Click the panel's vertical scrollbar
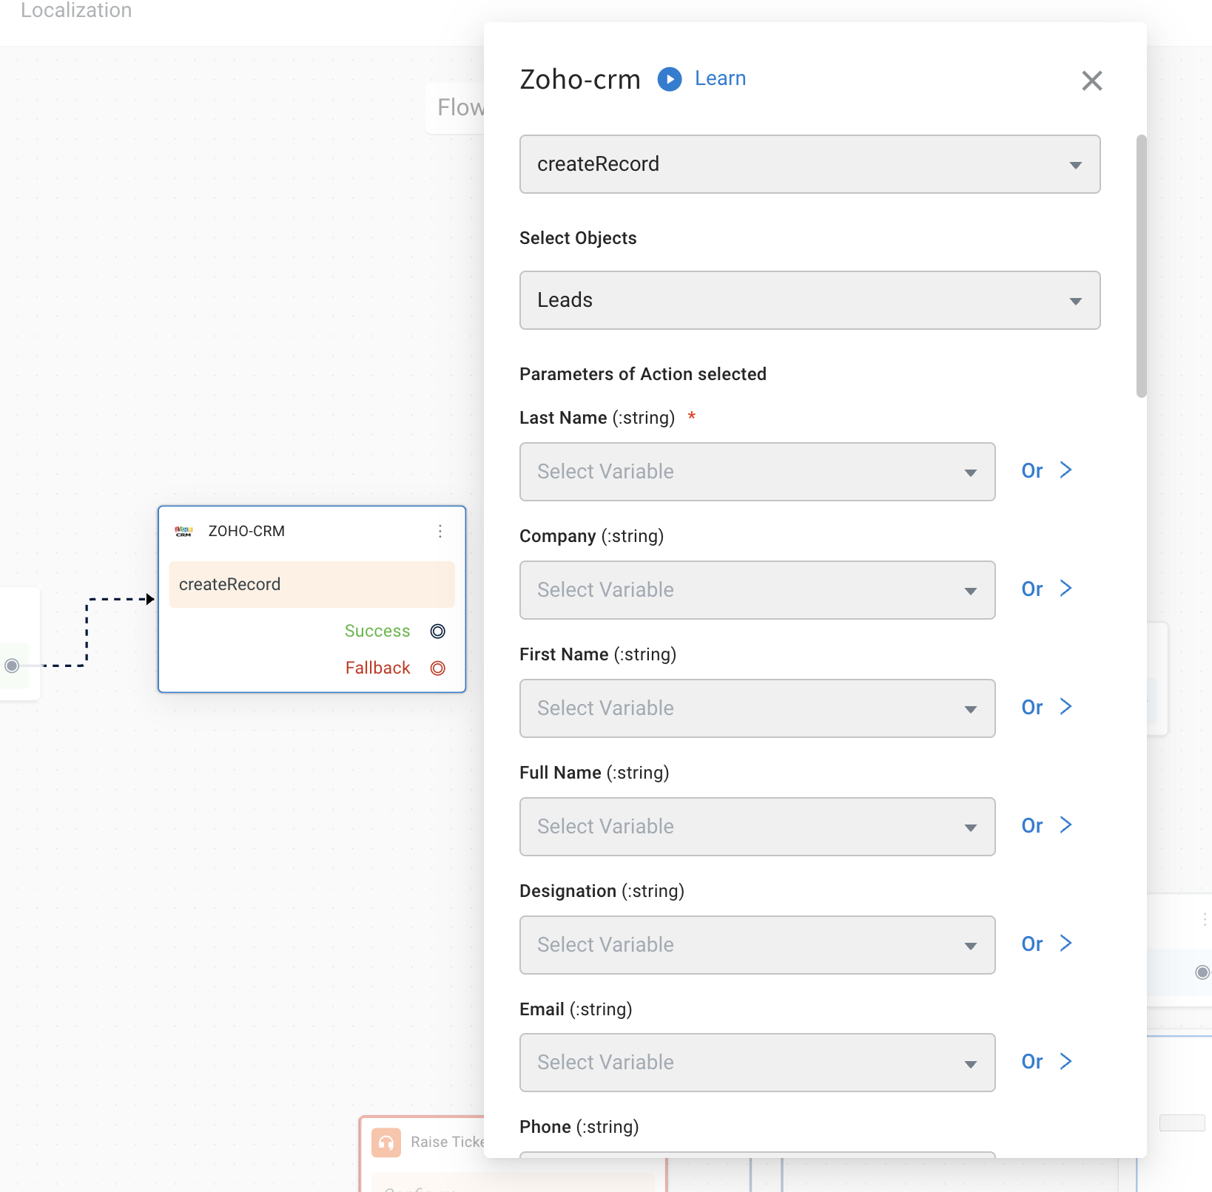This screenshot has width=1212, height=1192. point(1141,266)
